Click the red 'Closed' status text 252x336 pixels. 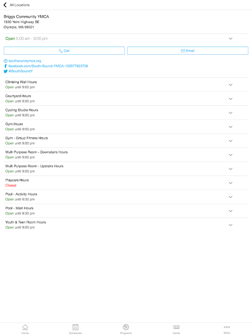[11, 185]
